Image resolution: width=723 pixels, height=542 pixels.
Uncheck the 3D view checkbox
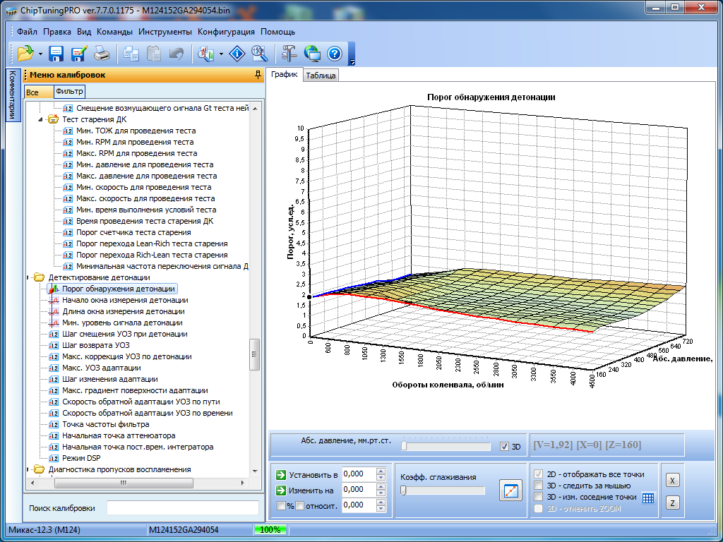504,447
